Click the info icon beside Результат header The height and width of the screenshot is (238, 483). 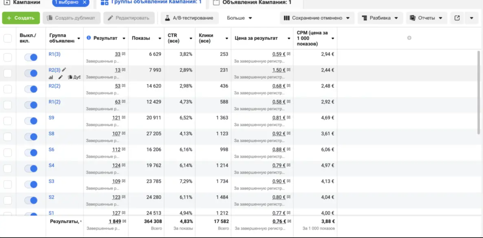89,38
